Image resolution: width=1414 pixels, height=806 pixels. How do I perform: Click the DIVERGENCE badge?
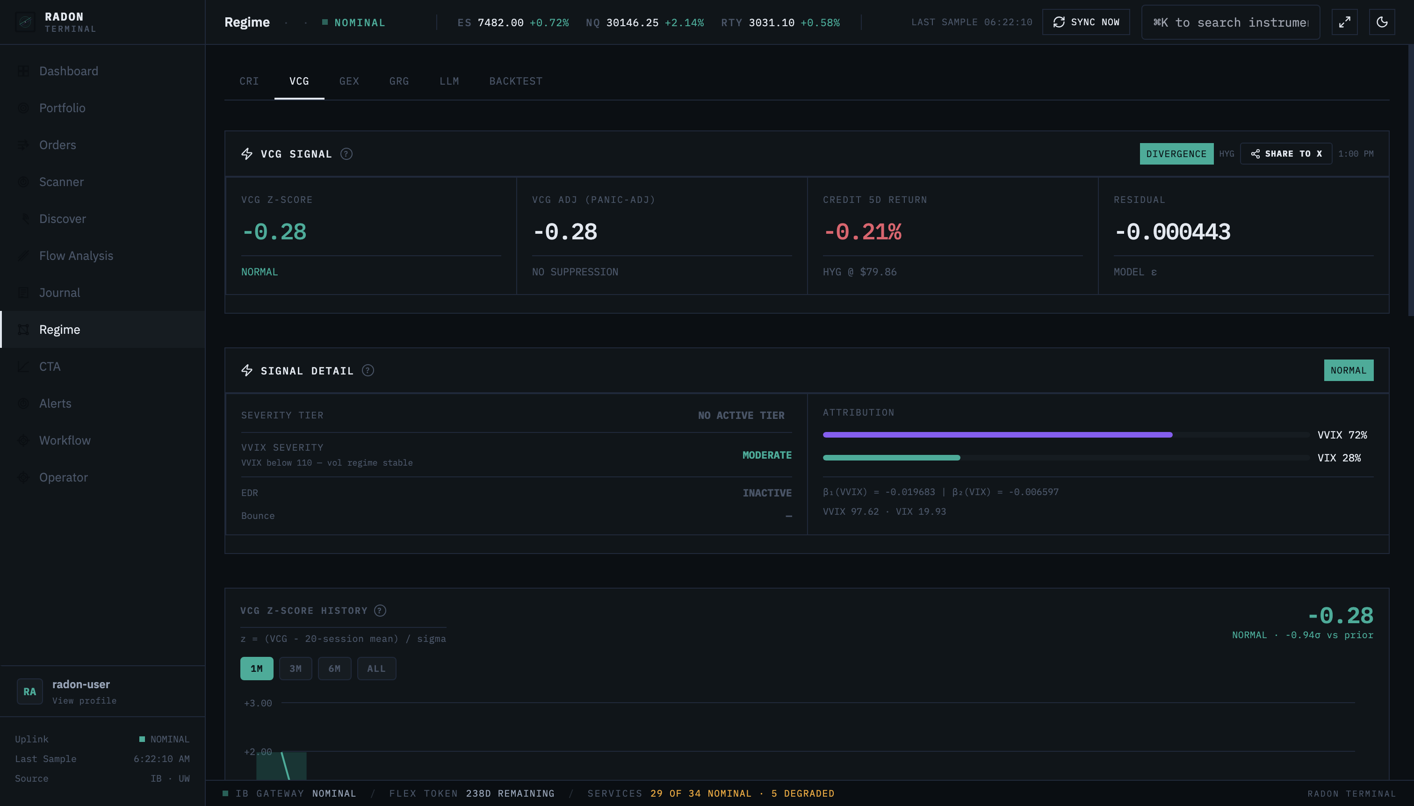coord(1176,154)
